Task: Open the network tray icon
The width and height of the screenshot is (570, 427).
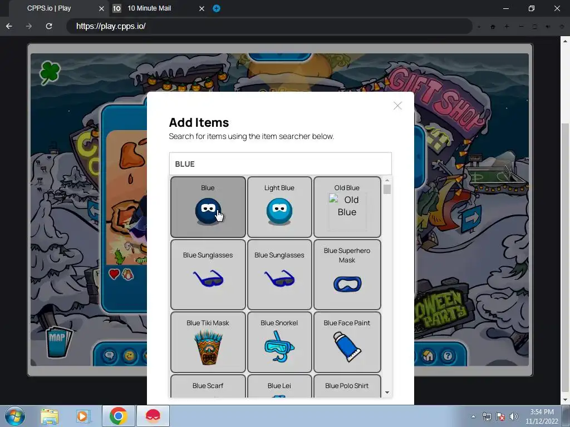Action: tap(487, 416)
